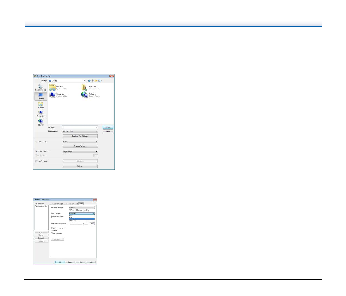
Task: Click the Create New Folder toolbar icon
Action: (x=96, y=80)
